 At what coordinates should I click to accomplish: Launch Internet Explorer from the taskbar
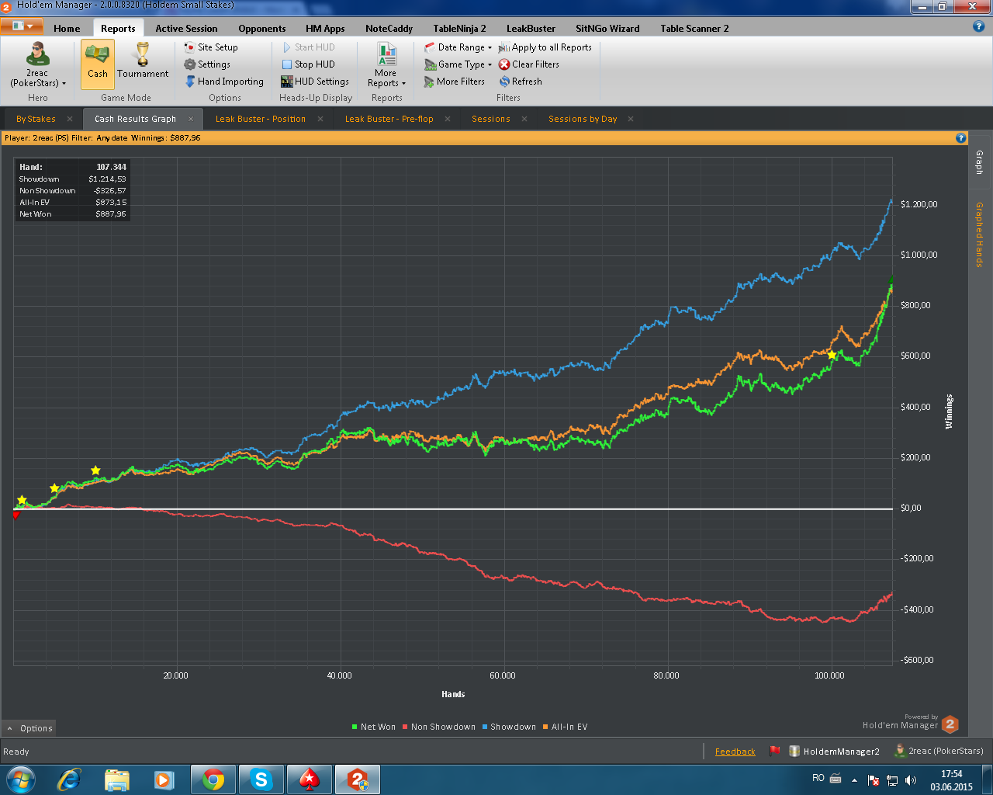click(x=69, y=779)
